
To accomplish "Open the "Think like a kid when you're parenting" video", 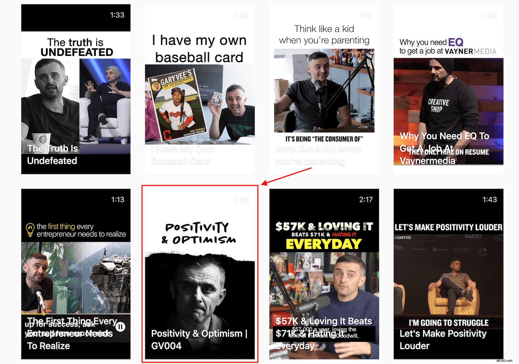I will 324,89.
